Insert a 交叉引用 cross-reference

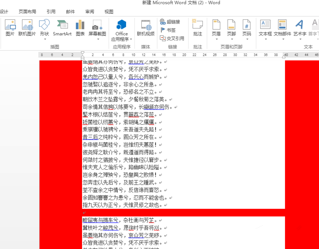click(172, 38)
